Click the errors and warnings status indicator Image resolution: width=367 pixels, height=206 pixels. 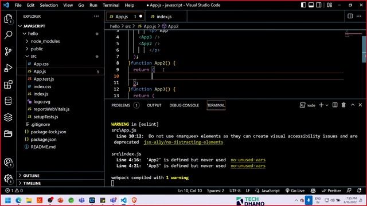(x=14, y=191)
